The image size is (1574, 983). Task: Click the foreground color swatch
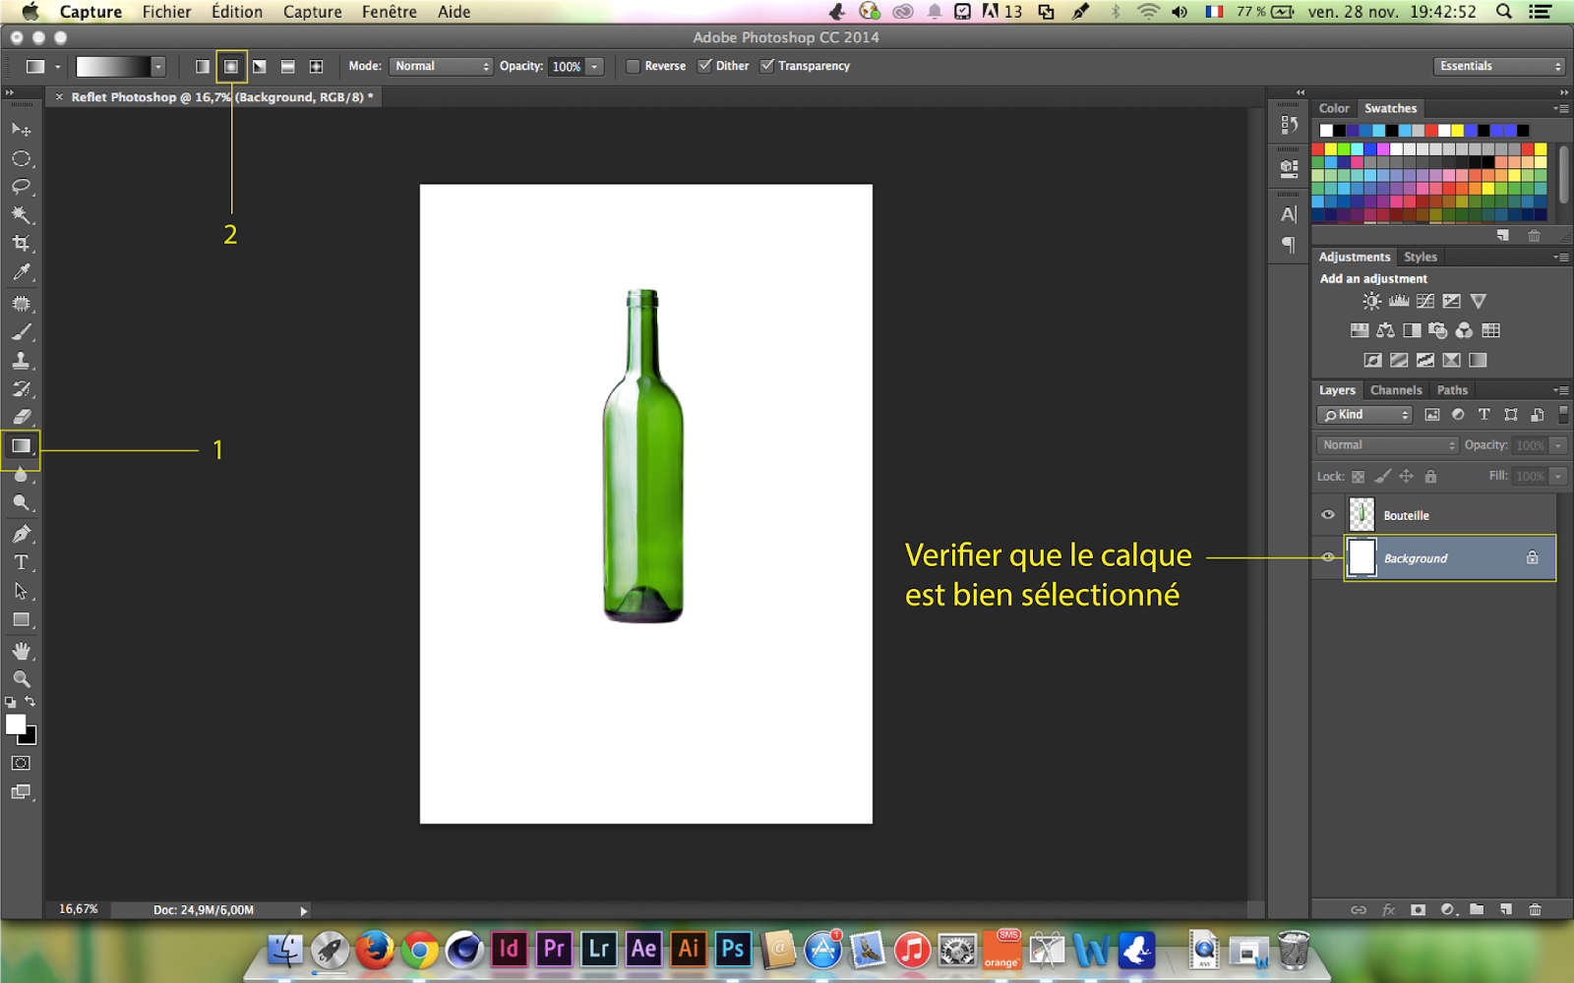[15, 724]
